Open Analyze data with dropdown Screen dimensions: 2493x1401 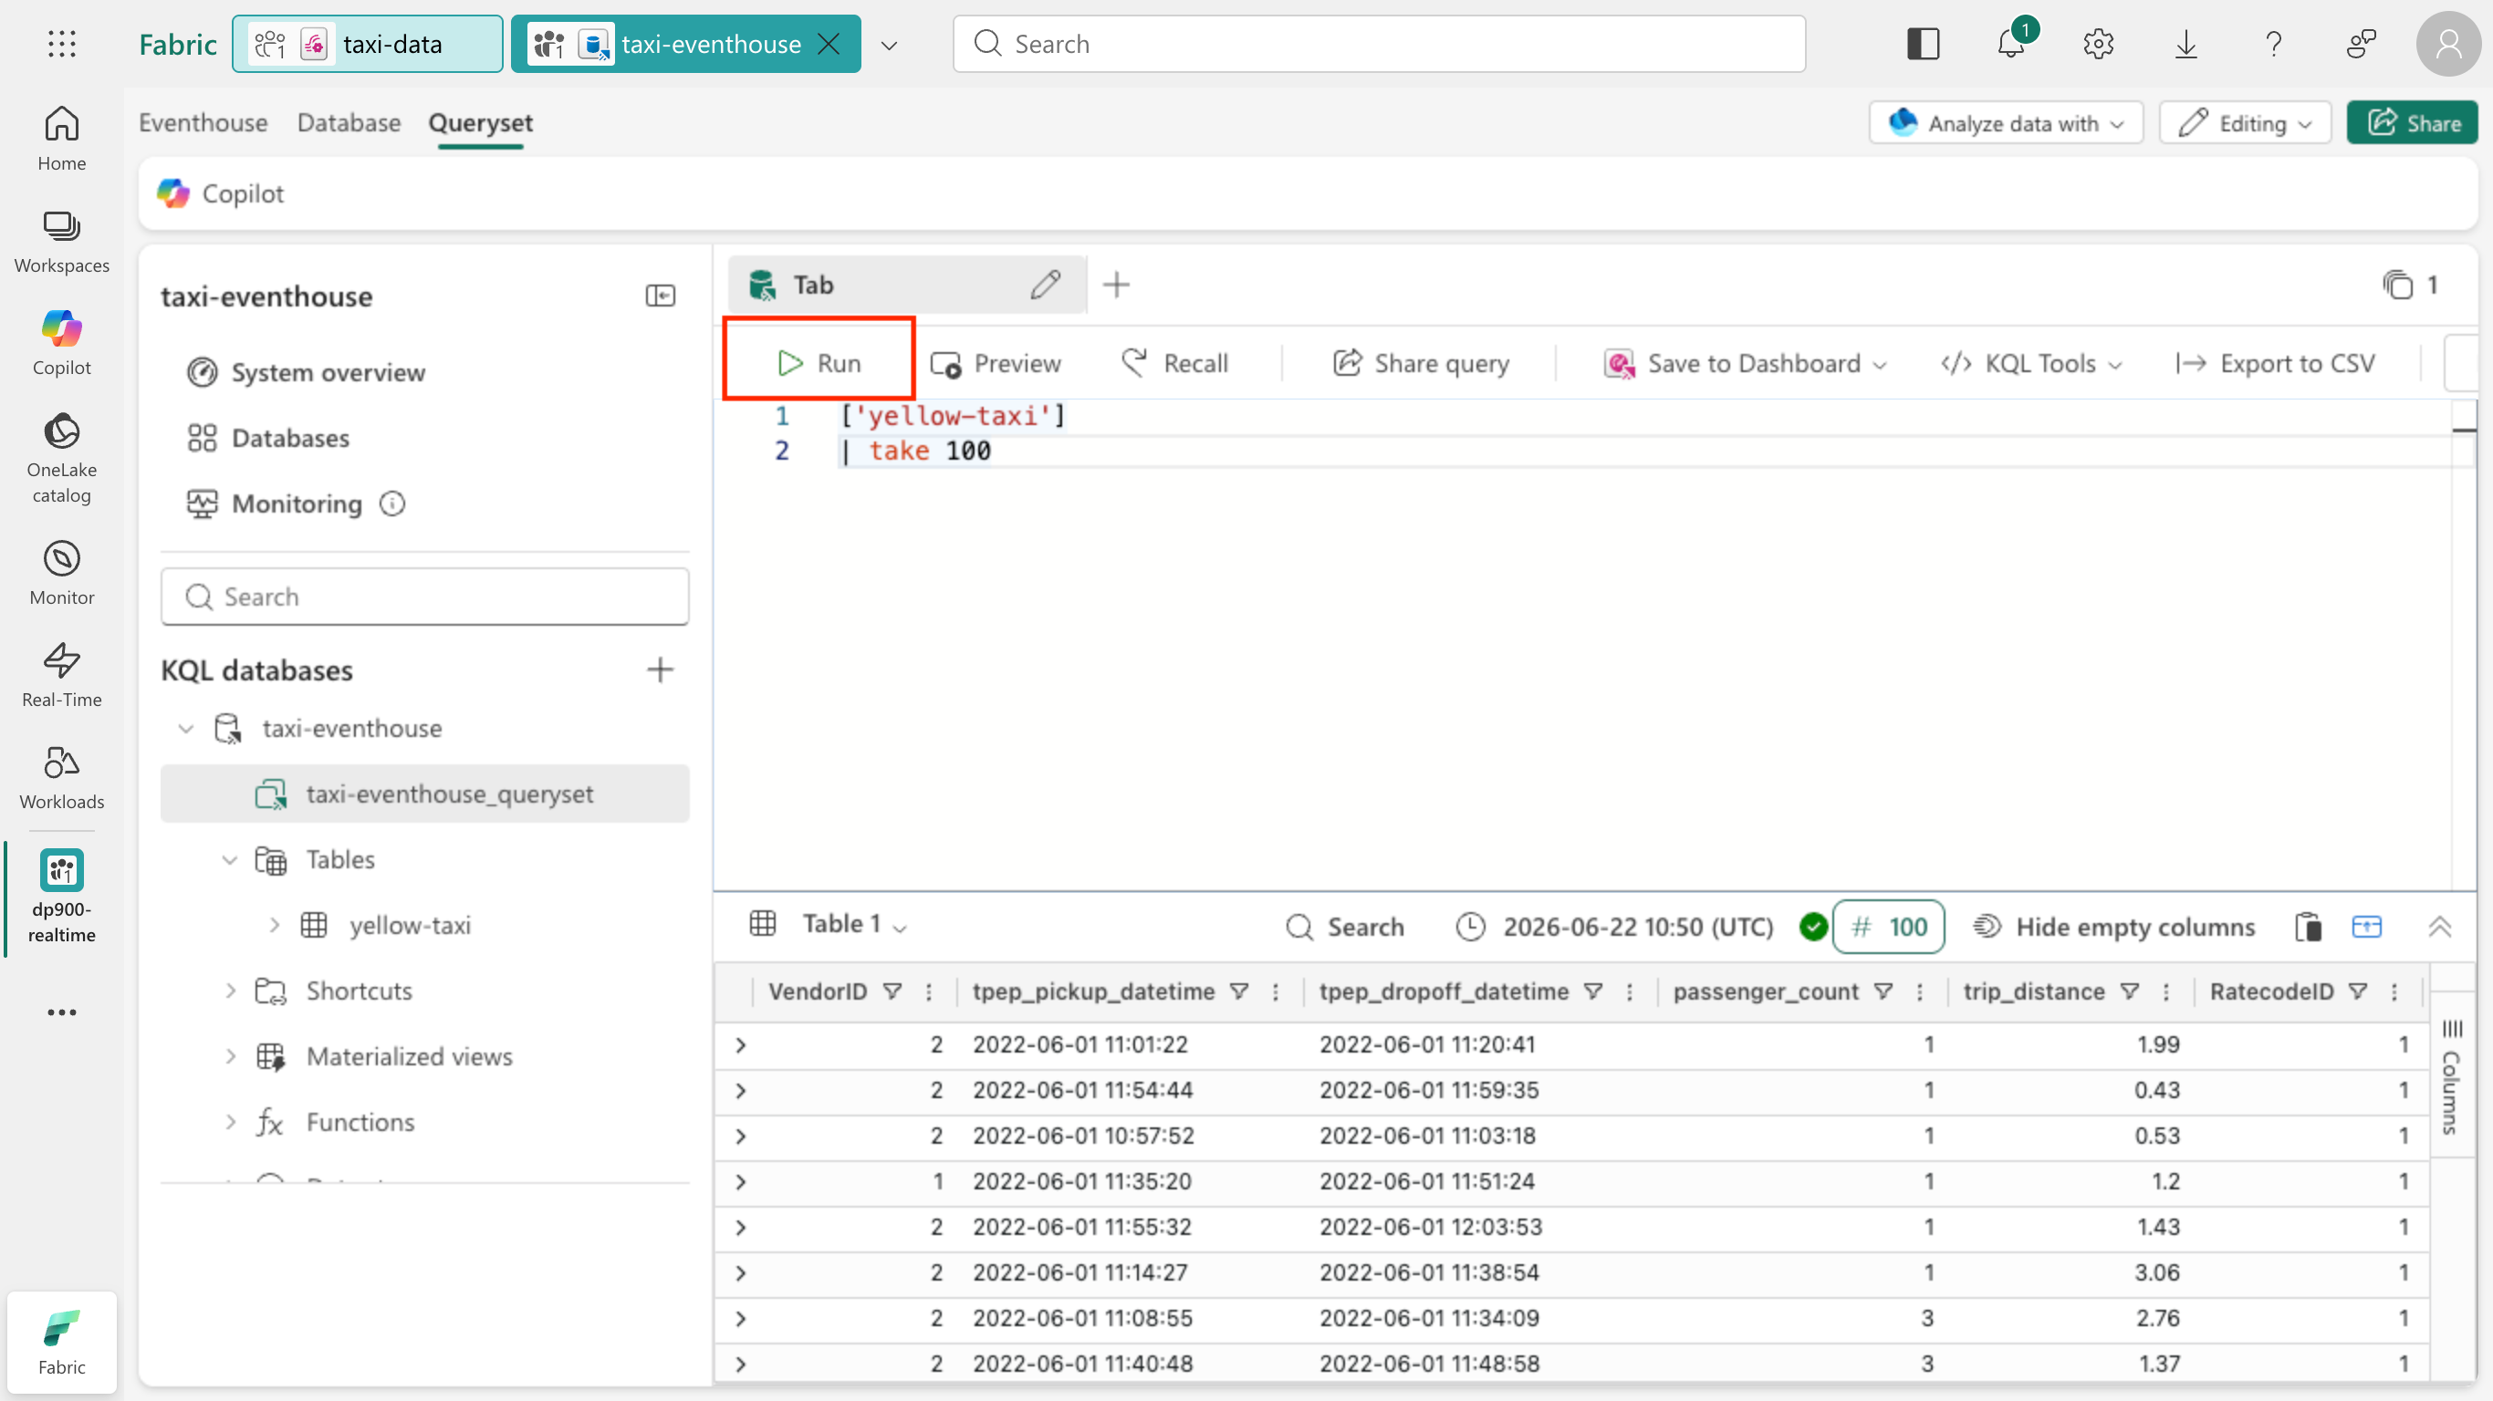pos(2007,123)
